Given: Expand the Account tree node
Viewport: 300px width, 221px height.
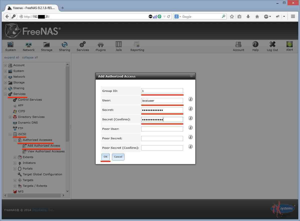Looking at the screenshot, I should tap(5, 65).
